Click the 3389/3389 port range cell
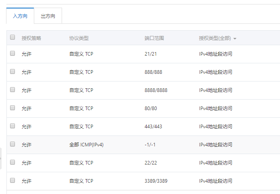 pyautogui.click(x=156, y=181)
